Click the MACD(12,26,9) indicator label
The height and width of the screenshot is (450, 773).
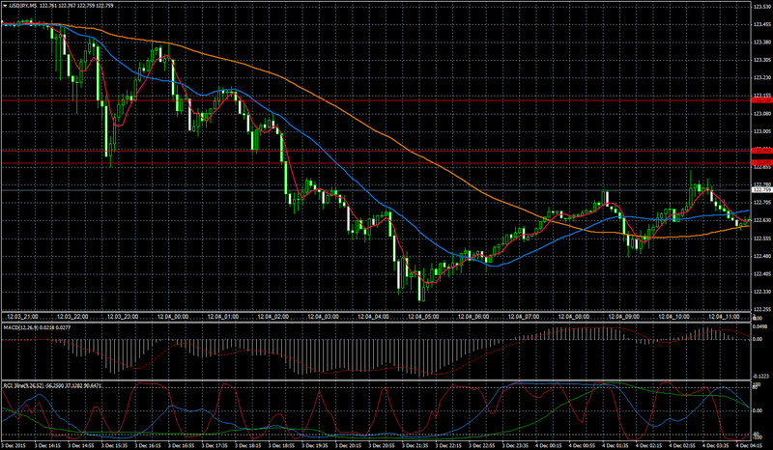19,327
